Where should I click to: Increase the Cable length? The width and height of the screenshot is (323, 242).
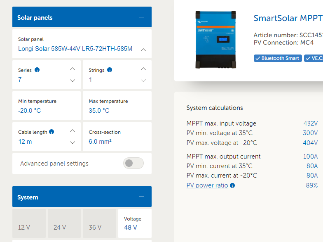[x=73, y=130]
